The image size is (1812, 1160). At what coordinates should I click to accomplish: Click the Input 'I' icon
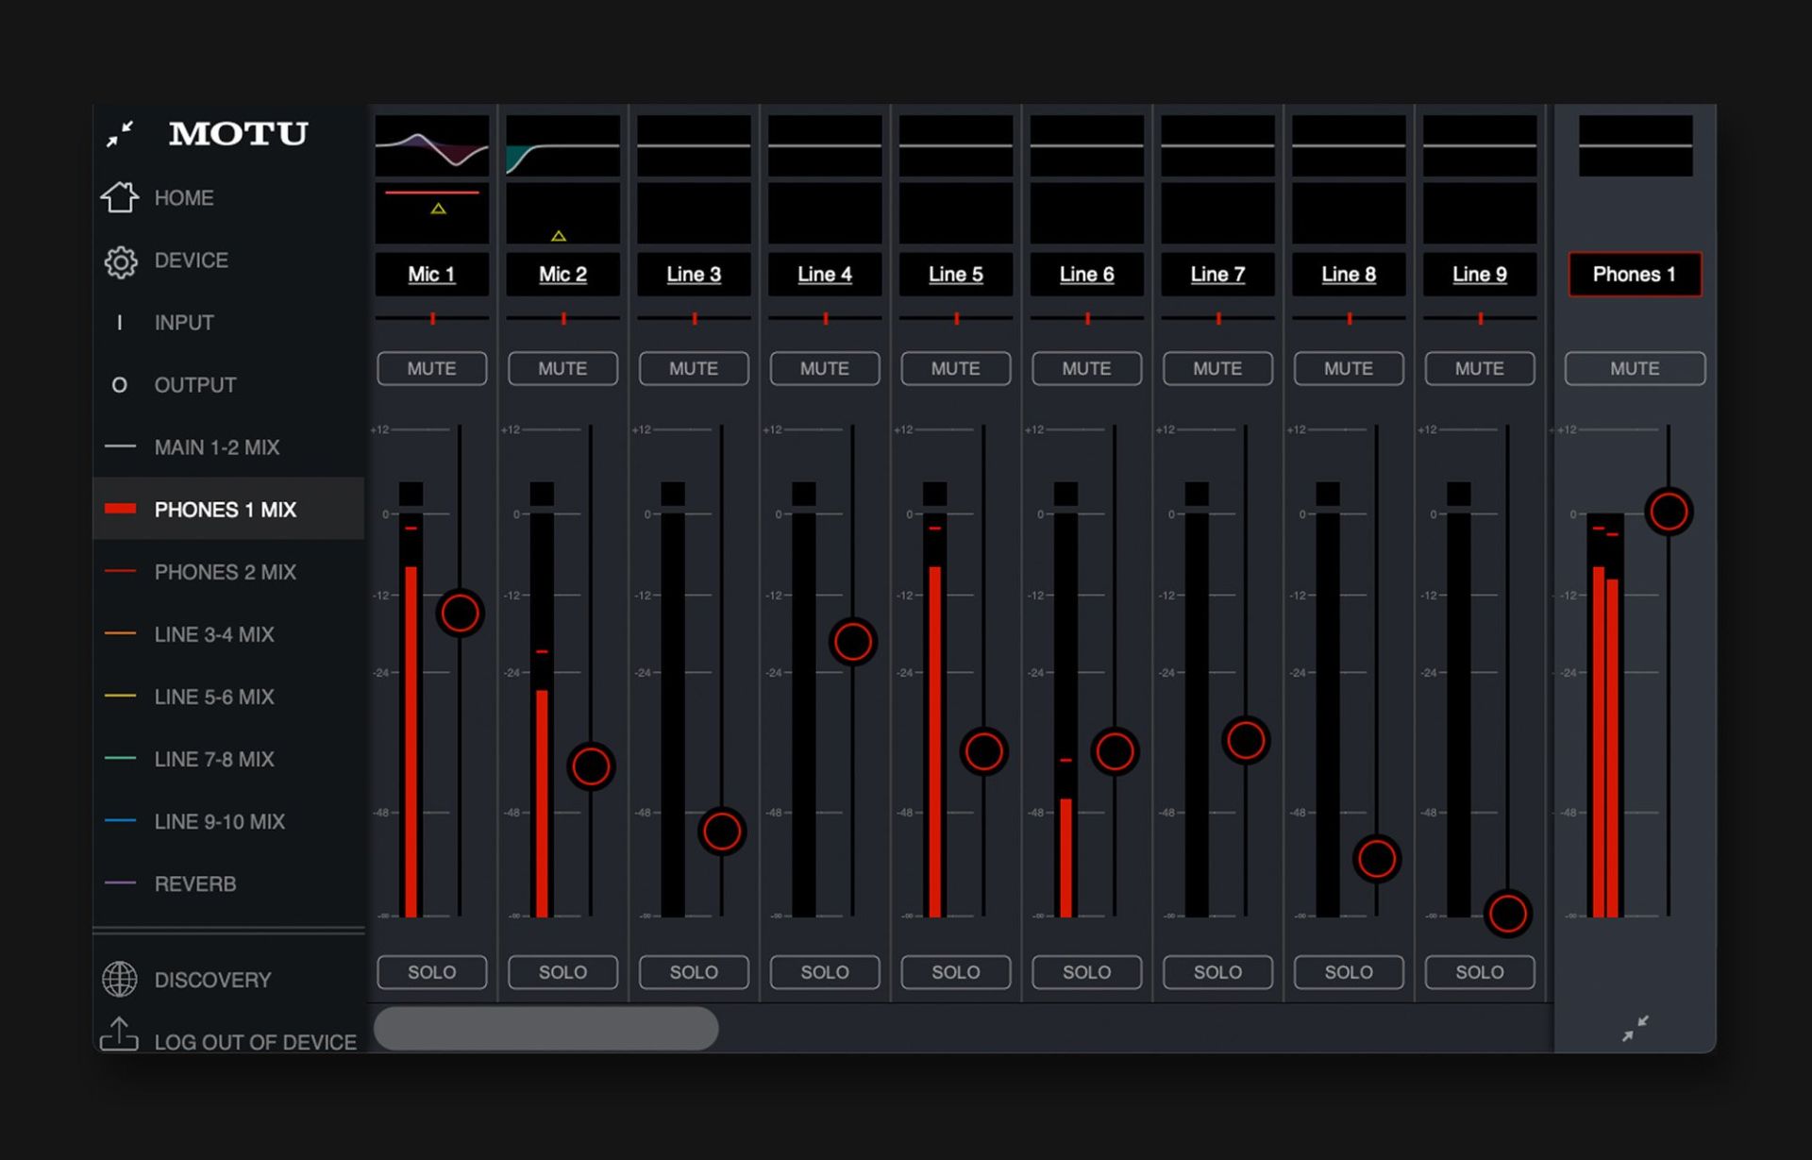tap(119, 323)
